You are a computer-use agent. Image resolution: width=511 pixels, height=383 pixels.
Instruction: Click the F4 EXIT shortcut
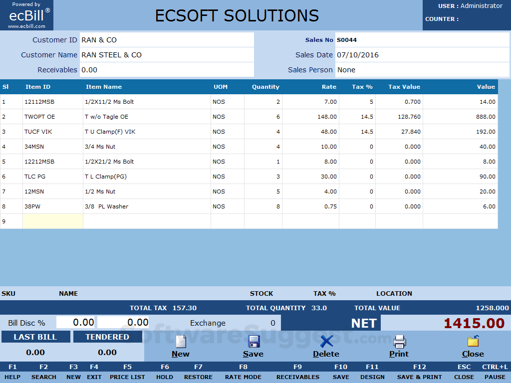pyautogui.click(x=94, y=372)
